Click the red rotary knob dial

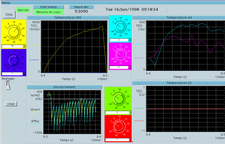(119, 126)
